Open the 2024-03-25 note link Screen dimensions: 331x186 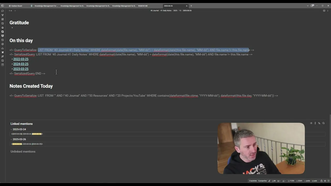(x=21, y=64)
